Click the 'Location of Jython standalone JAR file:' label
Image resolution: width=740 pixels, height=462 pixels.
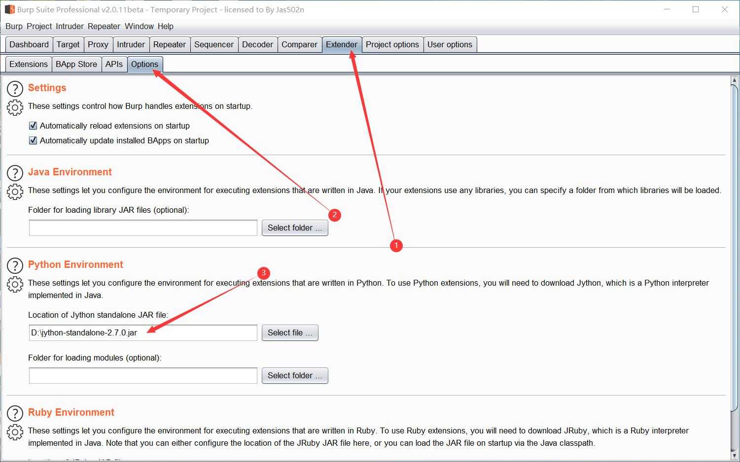(x=98, y=315)
